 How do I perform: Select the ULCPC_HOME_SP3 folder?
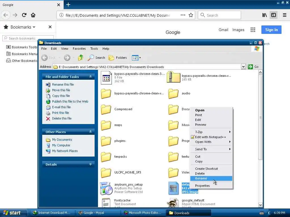[x=106, y=173]
